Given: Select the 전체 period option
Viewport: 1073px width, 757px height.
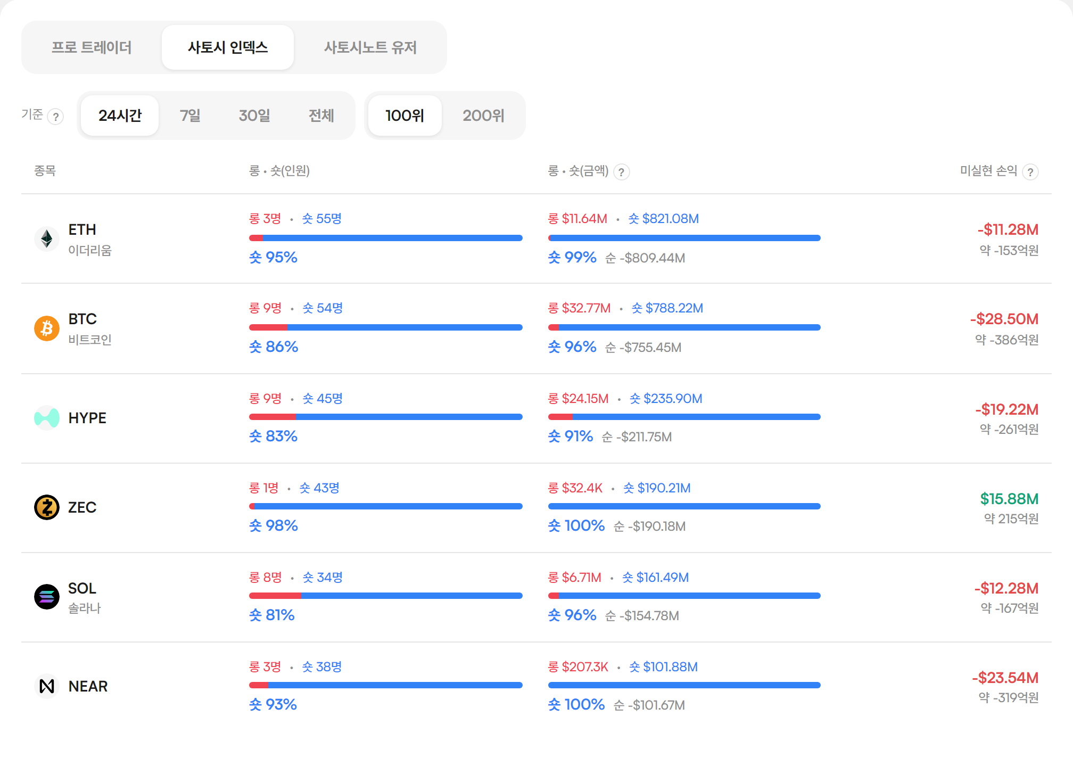Looking at the screenshot, I should (321, 116).
